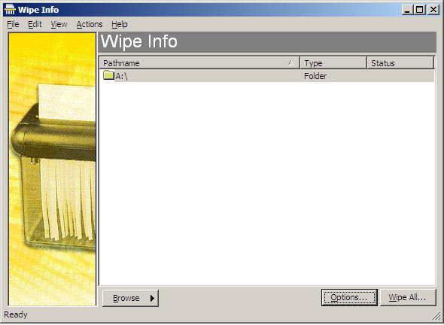Click the sort arrow in Pathname header
The width and height of the screenshot is (444, 325).
click(x=290, y=63)
